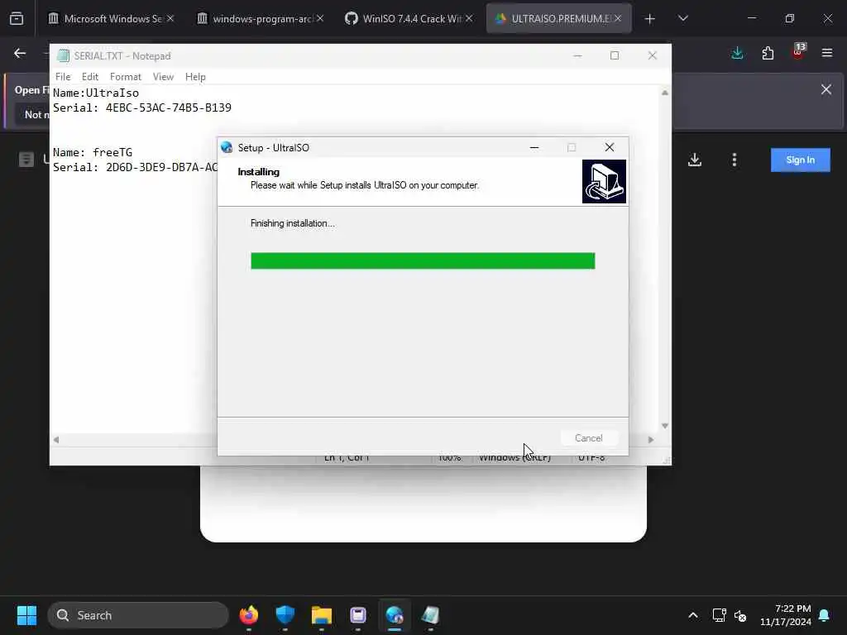Open the UltraISO setup taskbar icon
Image resolution: width=847 pixels, height=635 pixels.
pos(395,615)
